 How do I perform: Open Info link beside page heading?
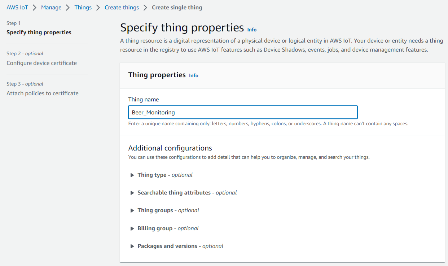(x=252, y=30)
